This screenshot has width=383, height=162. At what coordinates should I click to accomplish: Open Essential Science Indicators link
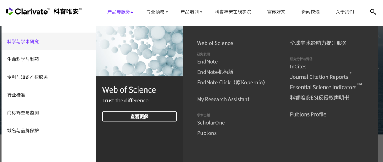click(x=323, y=87)
